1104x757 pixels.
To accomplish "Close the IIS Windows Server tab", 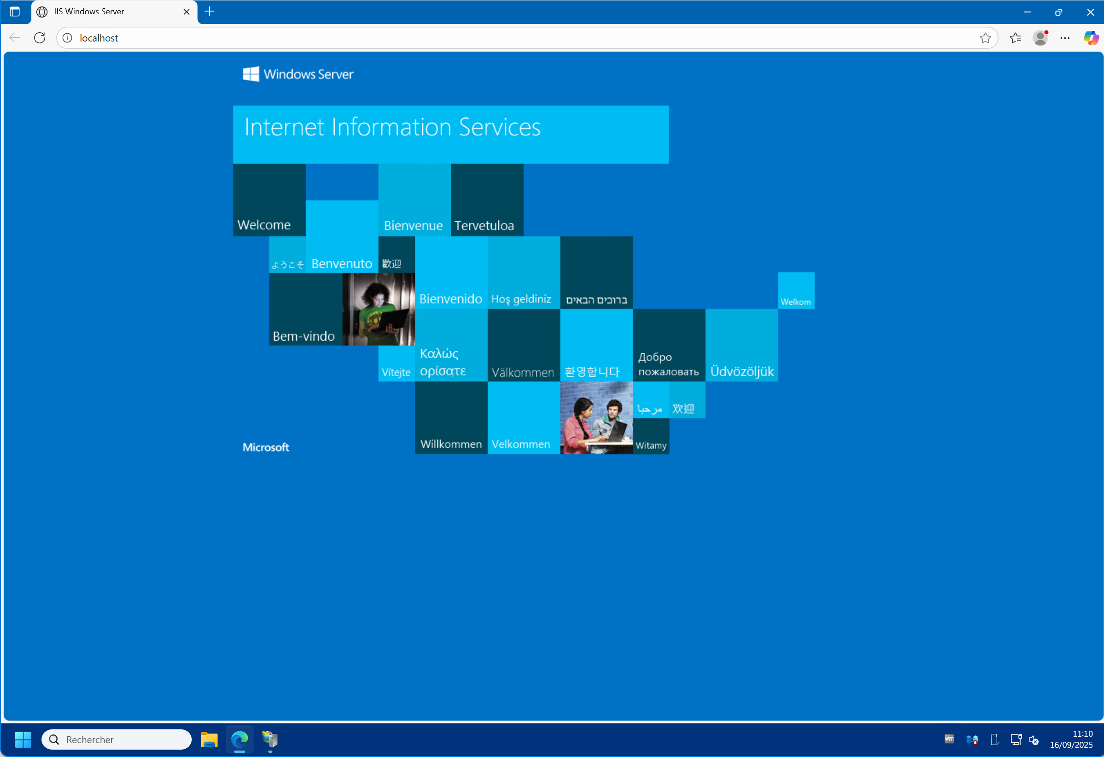I will (187, 12).
